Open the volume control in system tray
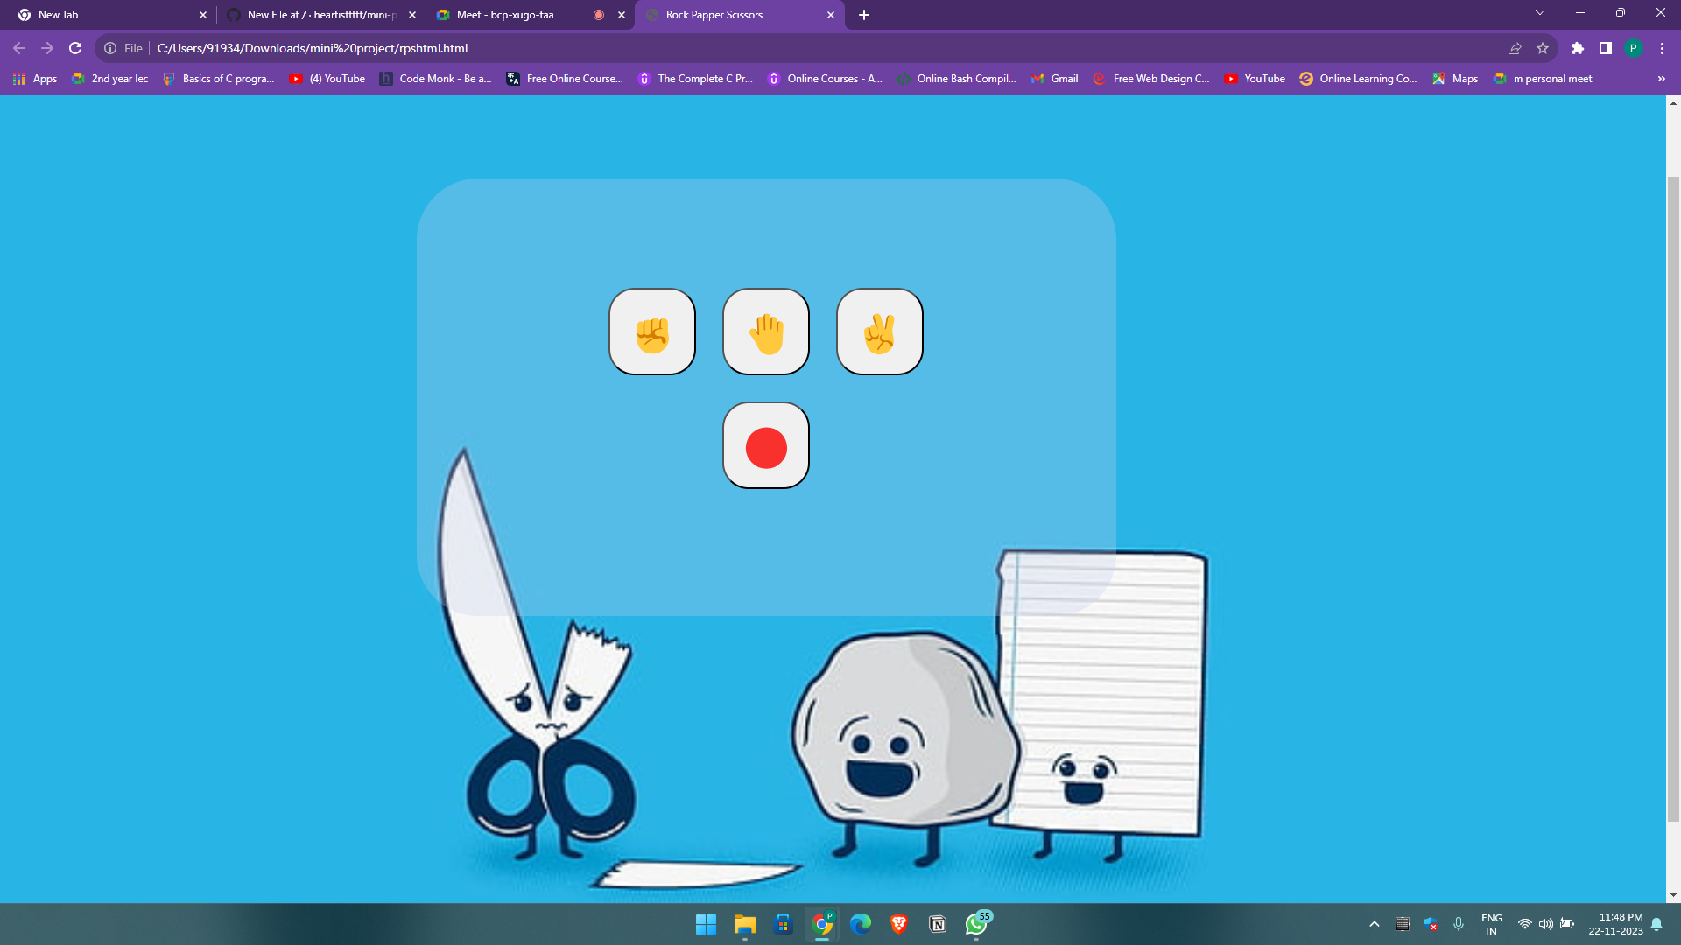1681x945 pixels. (1546, 924)
